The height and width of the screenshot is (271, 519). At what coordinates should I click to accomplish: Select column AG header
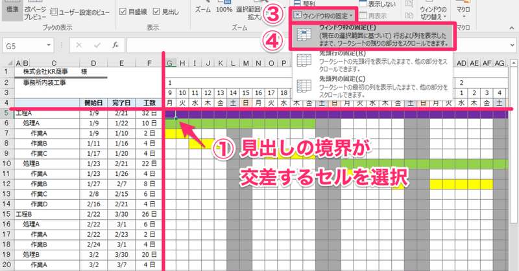coord(500,63)
